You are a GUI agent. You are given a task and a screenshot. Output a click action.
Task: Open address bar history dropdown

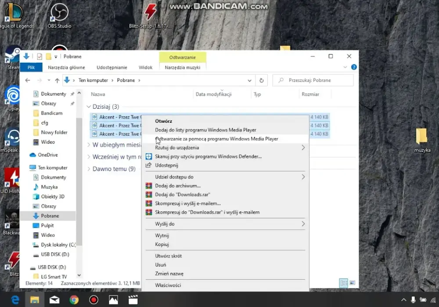tap(249, 80)
